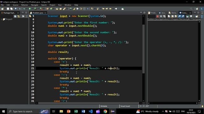Click Collapse All in Package Explorer

[15, 16]
